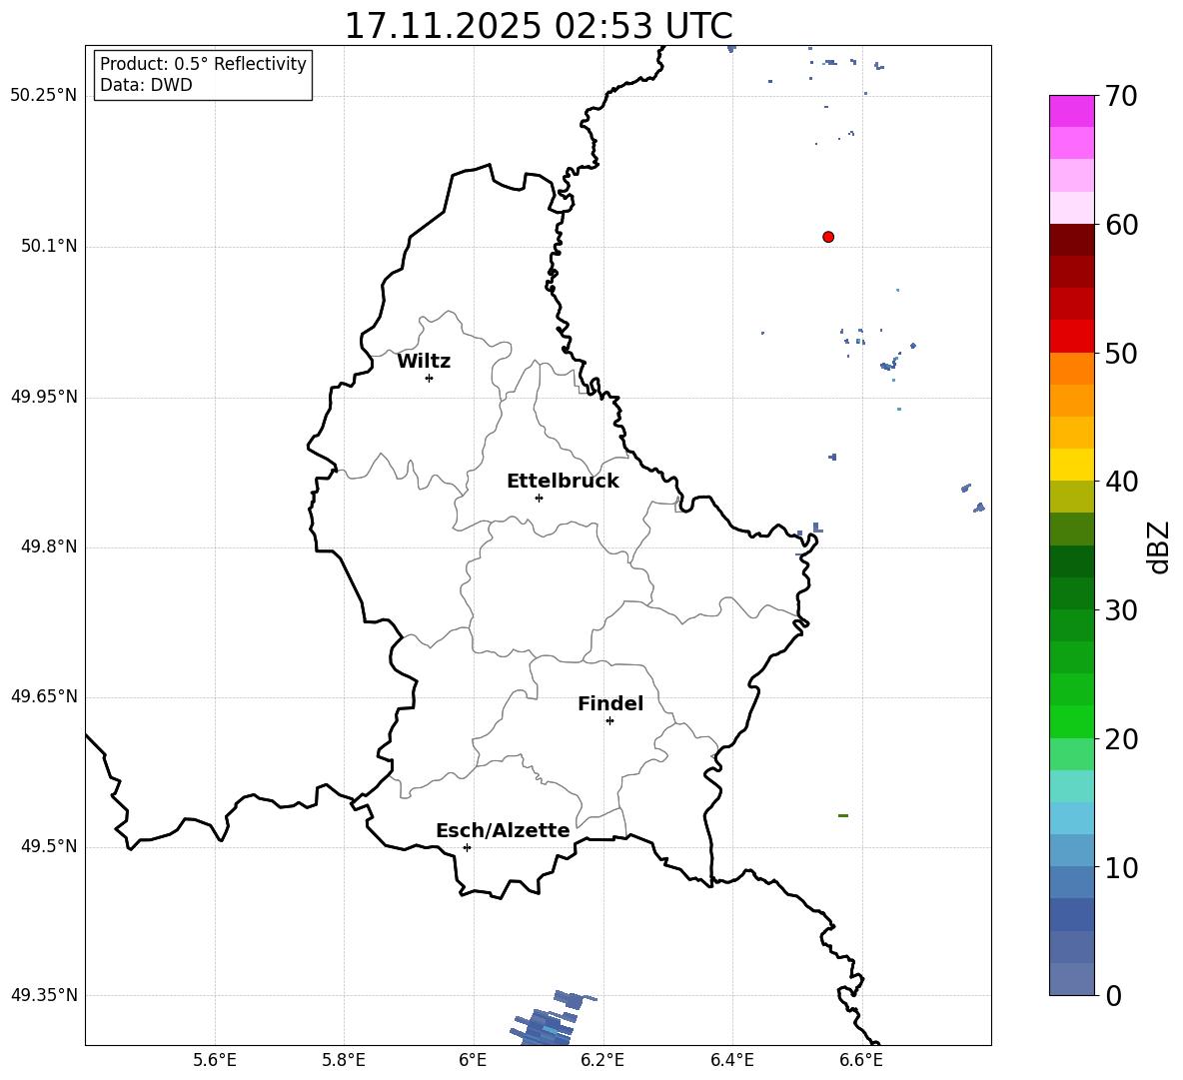Click the 6.4°E longitude label
Image resolution: width=1183 pixels, height=1080 pixels.
[x=731, y=1060]
